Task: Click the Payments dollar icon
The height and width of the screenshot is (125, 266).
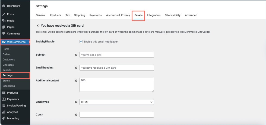Action: (4, 99)
